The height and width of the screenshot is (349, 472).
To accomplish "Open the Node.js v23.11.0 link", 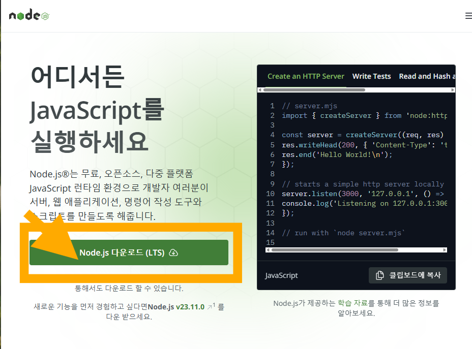I will 176,307.
